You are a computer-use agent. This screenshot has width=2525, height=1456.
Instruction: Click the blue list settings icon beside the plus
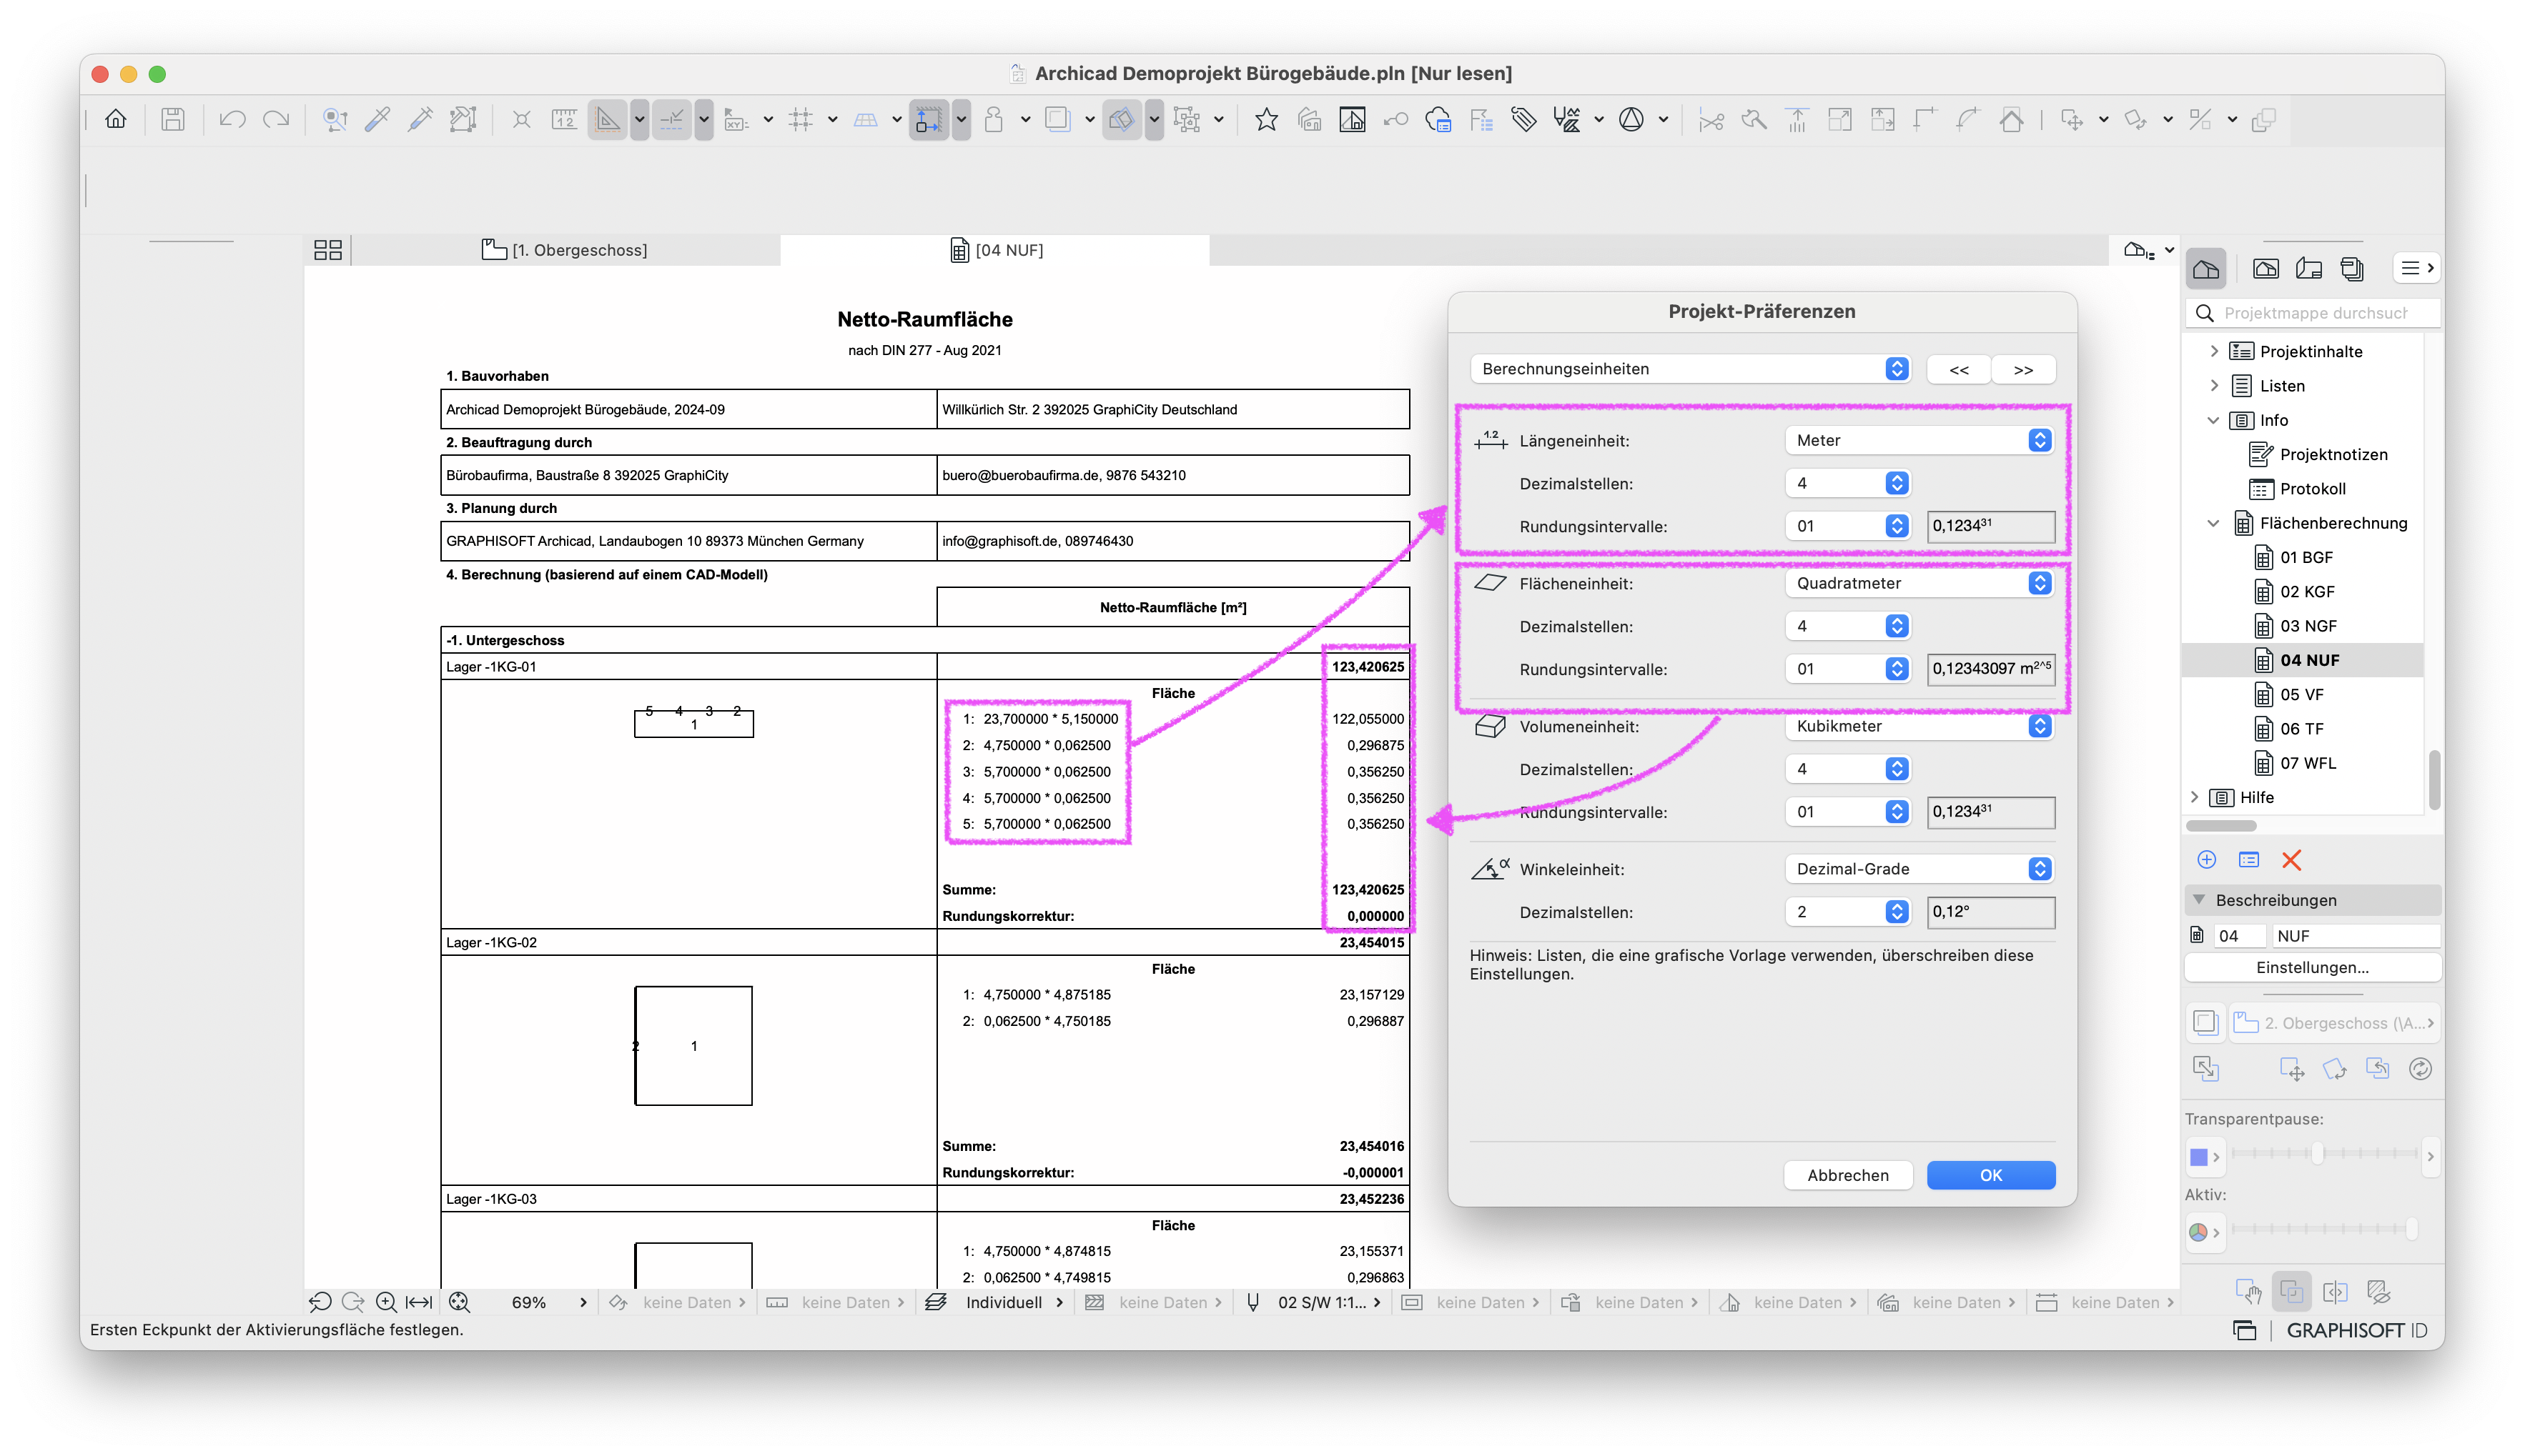point(2249,860)
